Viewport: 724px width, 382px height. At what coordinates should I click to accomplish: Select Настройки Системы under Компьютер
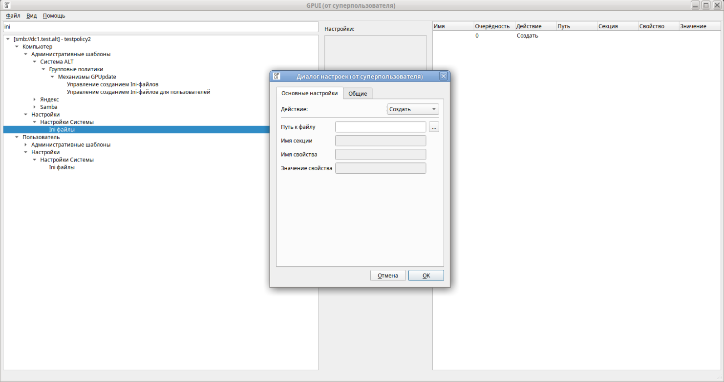pos(67,122)
